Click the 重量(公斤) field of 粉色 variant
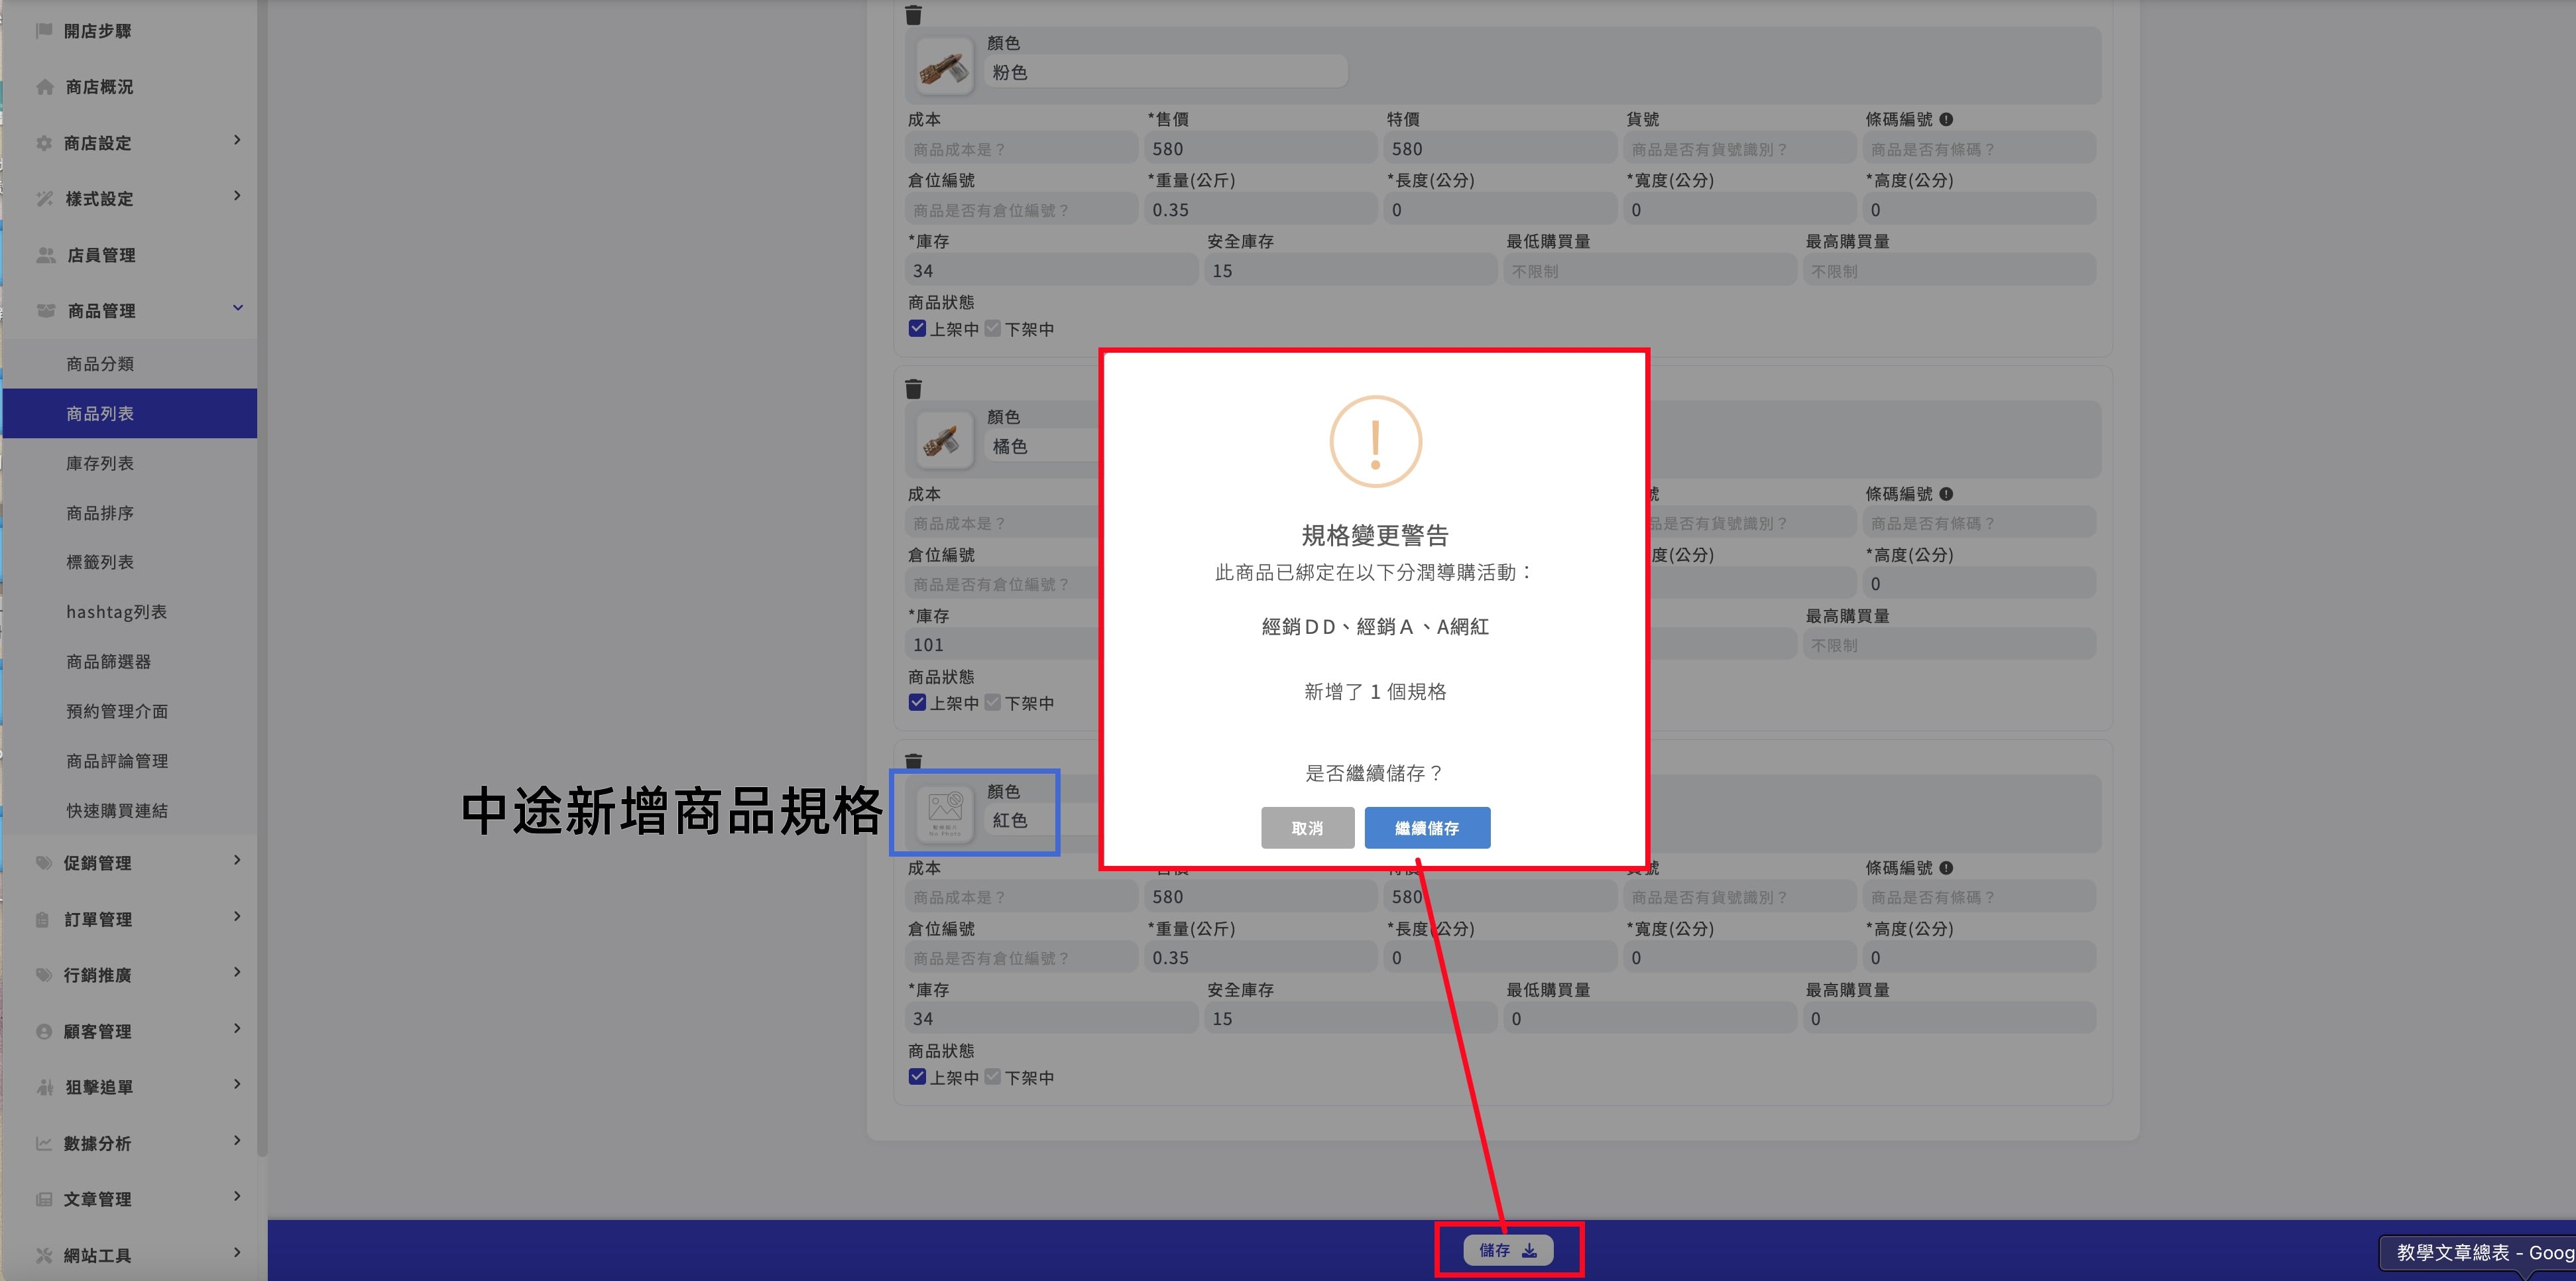2576x1281 pixels. click(1260, 210)
